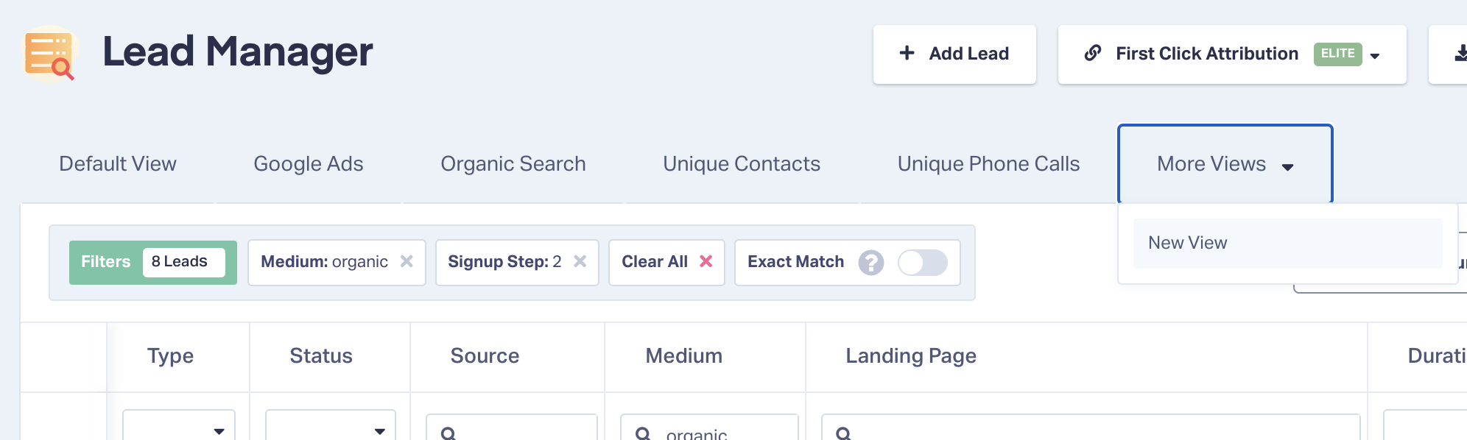Toggle the green Filters pill
Viewport: 1467px width, 440px height.
tap(105, 262)
